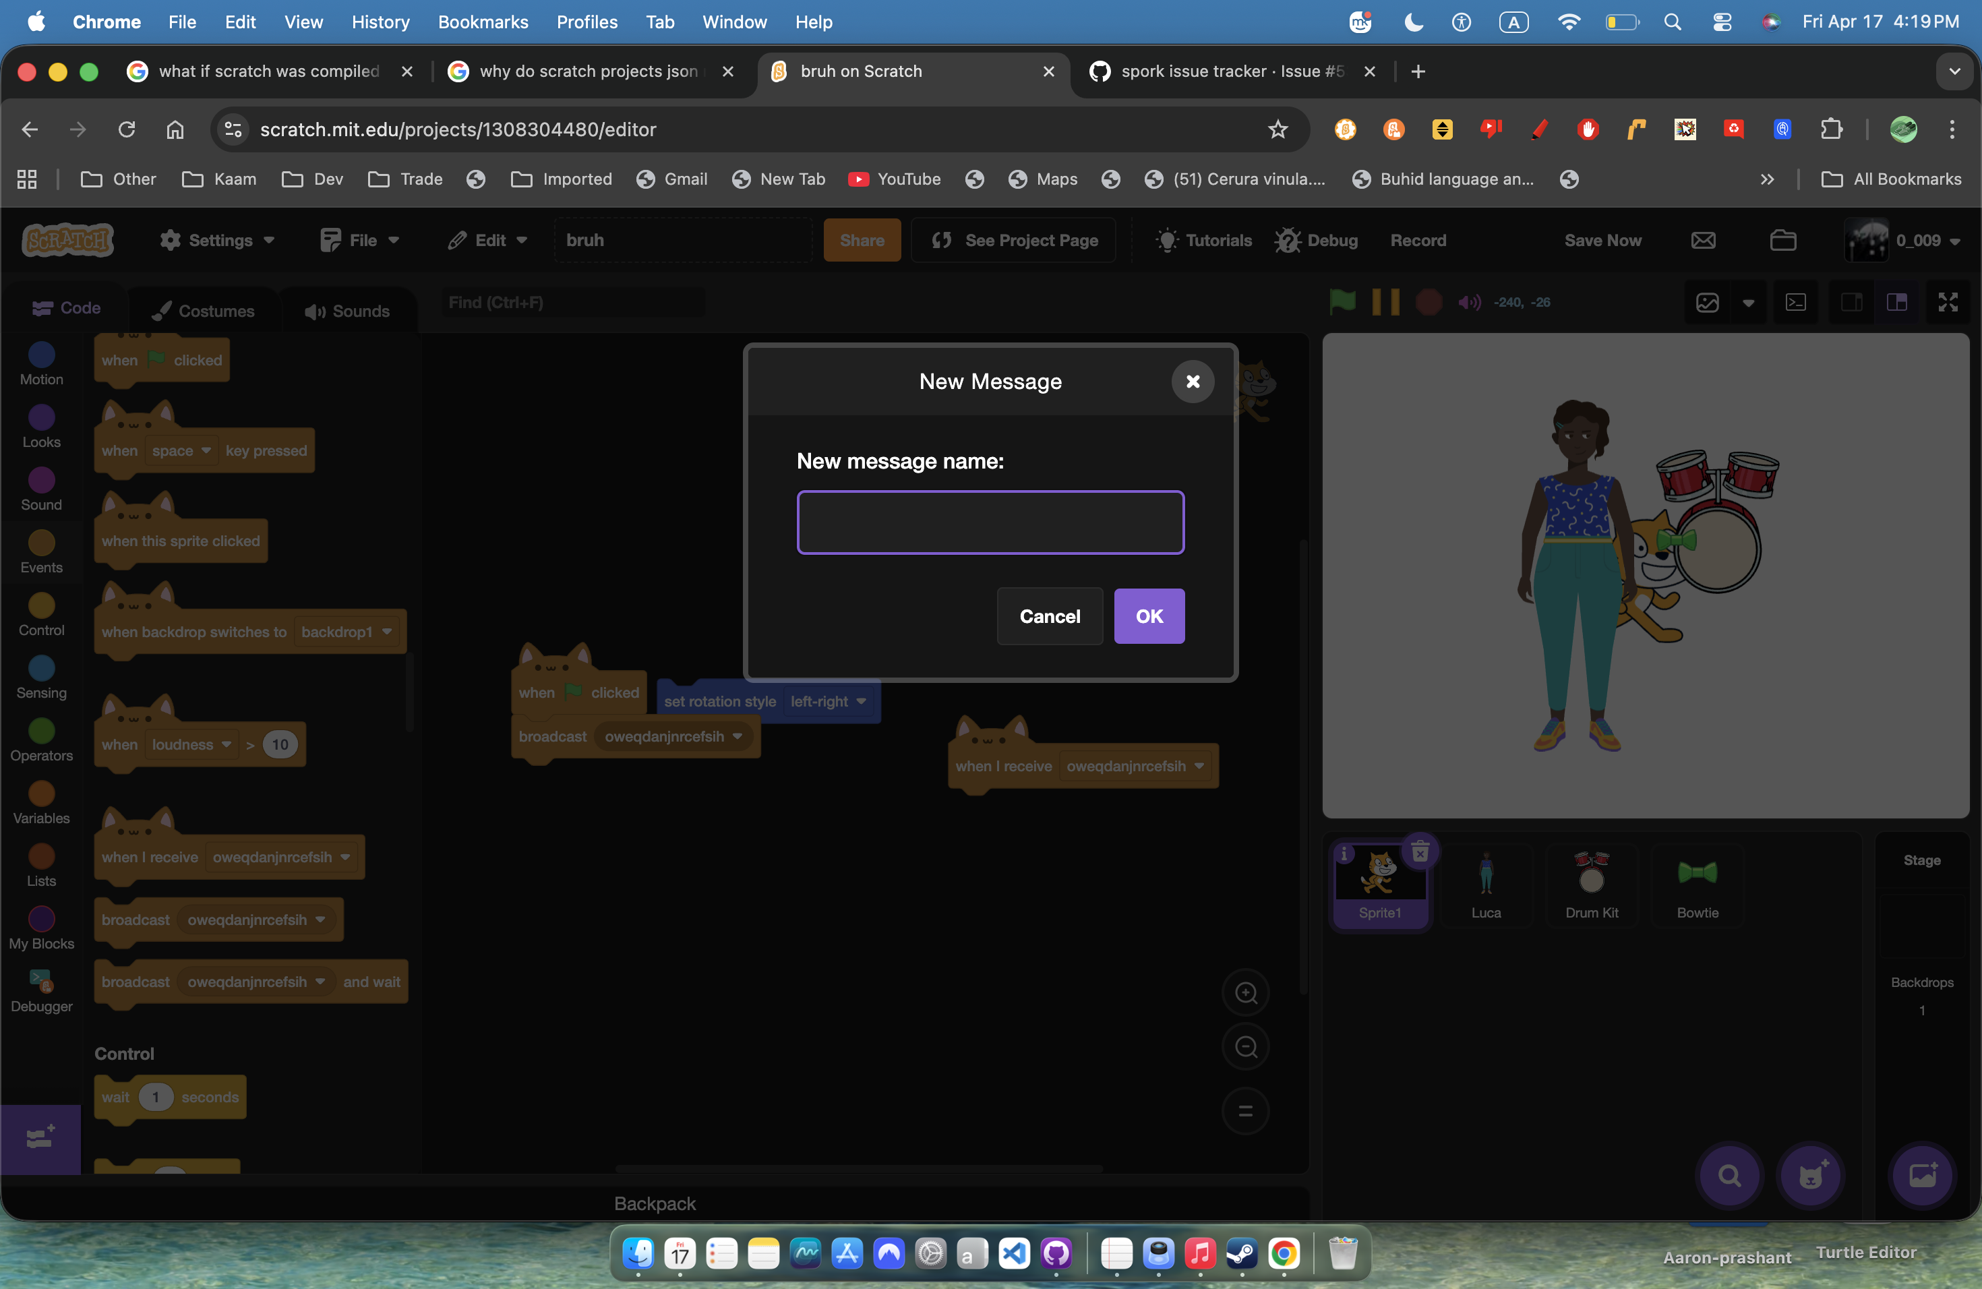
Task: Delete Sprite1 with the trash icon
Action: coord(1420,851)
